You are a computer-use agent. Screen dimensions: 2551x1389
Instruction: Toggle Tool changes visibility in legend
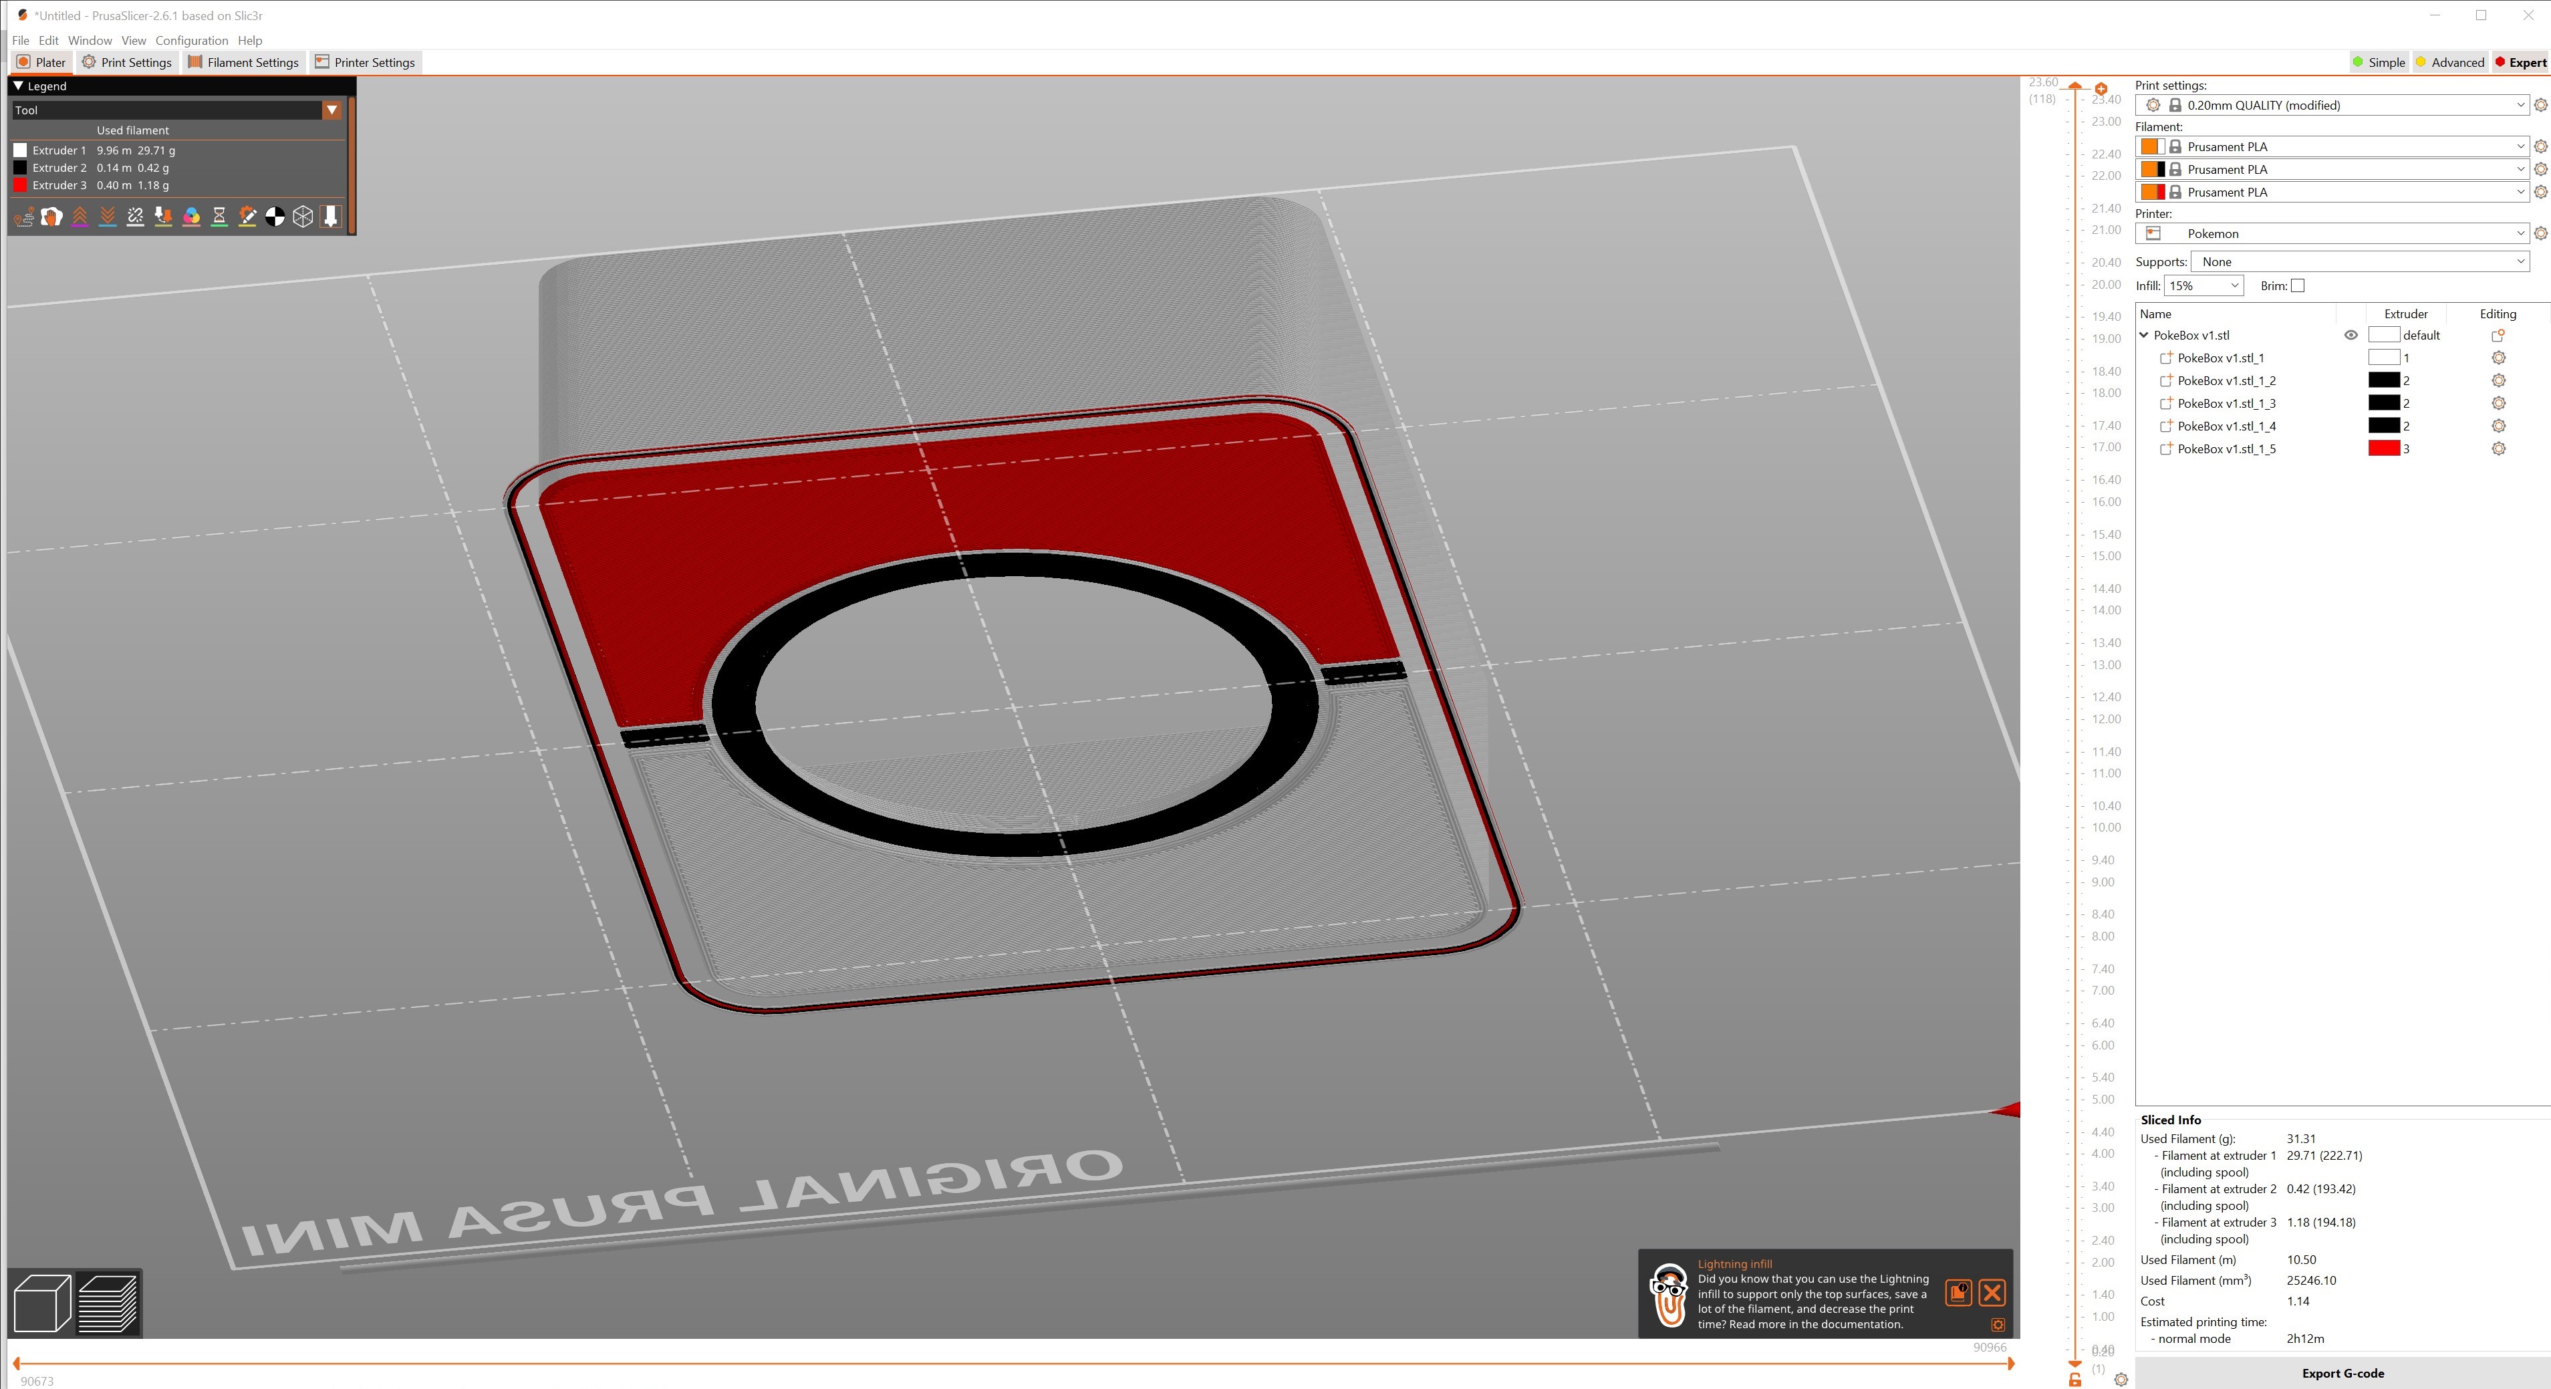(163, 216)
